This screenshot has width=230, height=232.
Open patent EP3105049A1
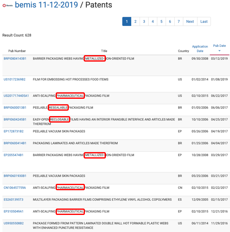pyautogui.click(x=13, y=212)
